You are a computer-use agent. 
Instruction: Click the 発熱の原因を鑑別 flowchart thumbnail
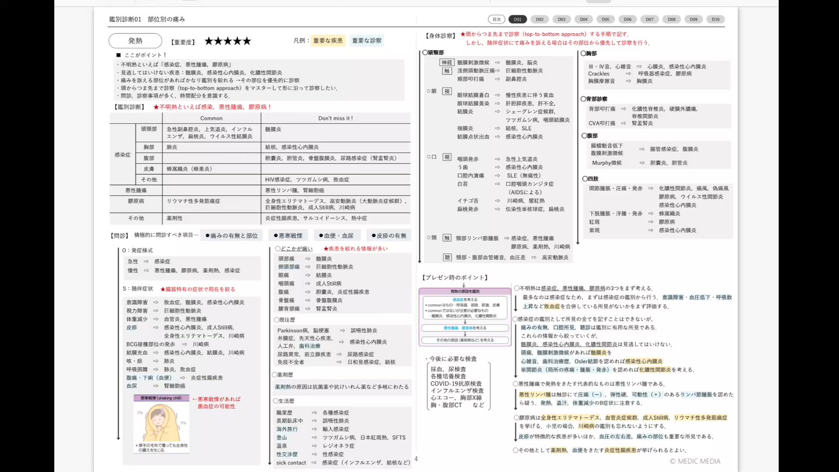[x=465, y=317]
